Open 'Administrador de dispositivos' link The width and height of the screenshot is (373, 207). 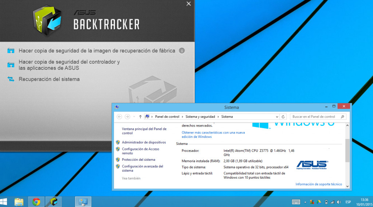pos(144,142)
